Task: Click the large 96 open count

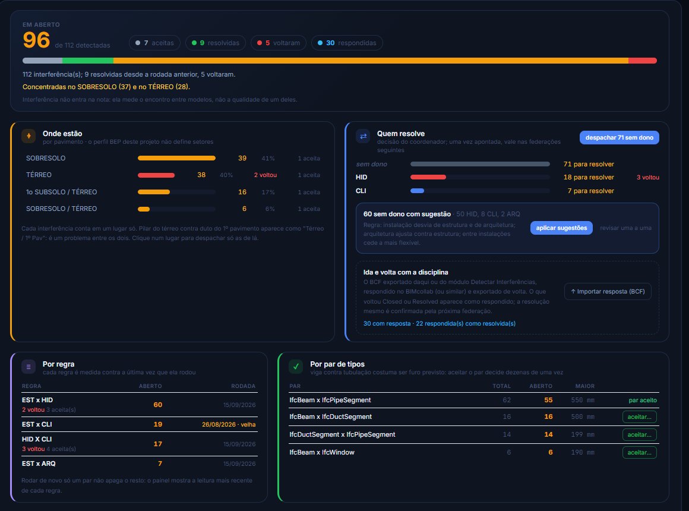Action: (36, 40)
